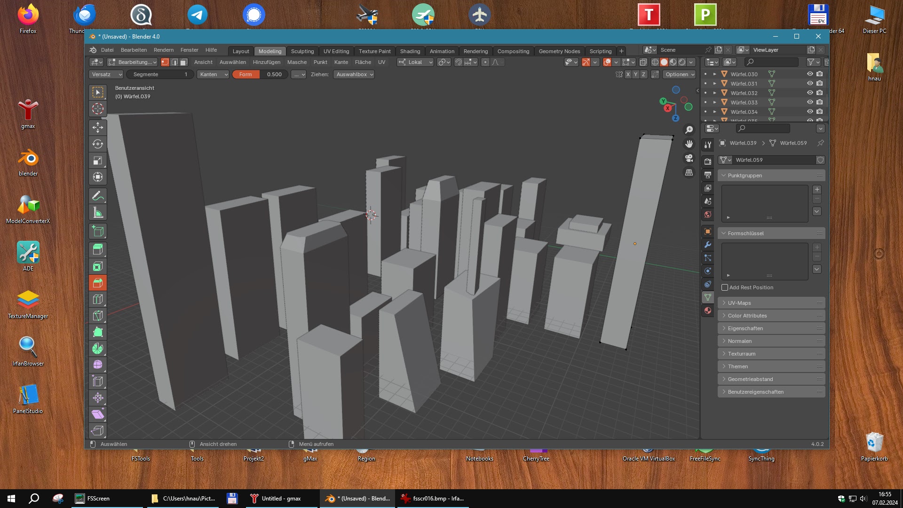
Task: Select the Select Box tool
Action: point(98,92)
